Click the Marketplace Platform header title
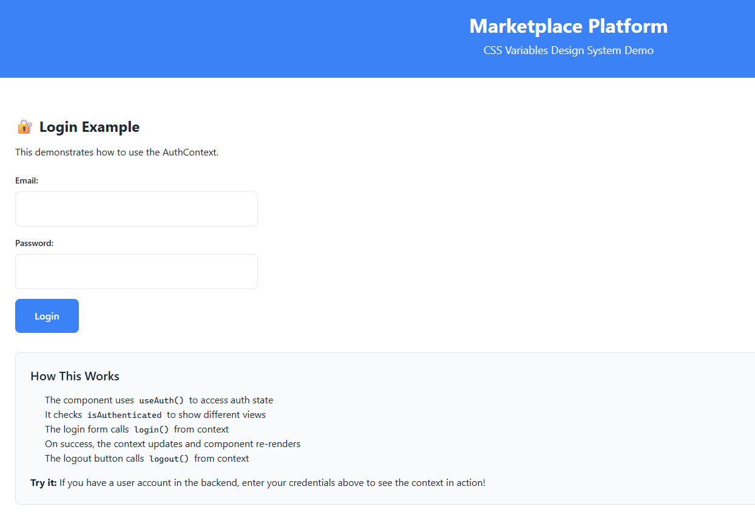The image size is (755, 520). [x=568, y=26]
